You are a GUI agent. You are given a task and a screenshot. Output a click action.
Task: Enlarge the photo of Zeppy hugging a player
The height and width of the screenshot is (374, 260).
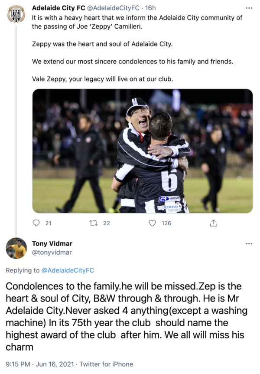[x=143, y=151]
